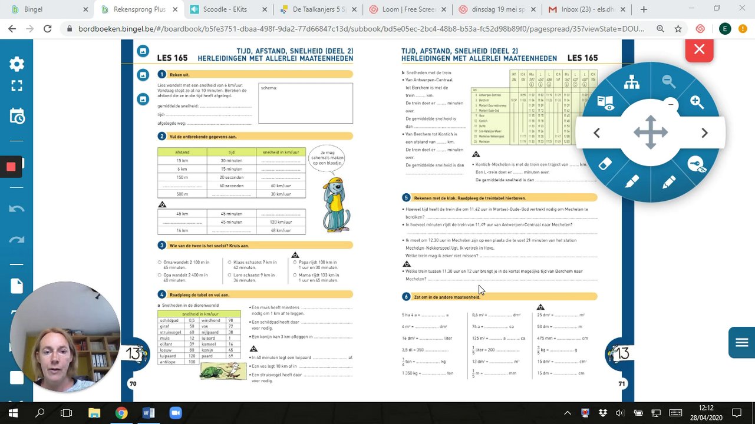Collapse the radial menu with small minus
The width and height of the screenshot is (755, 424).
(671, 105)
